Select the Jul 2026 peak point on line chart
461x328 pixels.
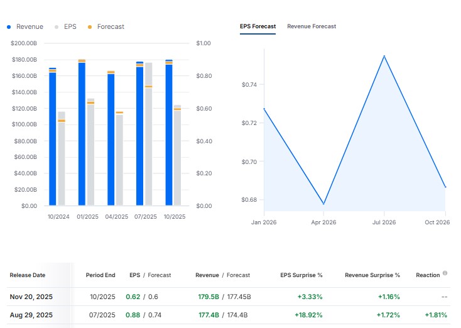click(x=384, y=56)
